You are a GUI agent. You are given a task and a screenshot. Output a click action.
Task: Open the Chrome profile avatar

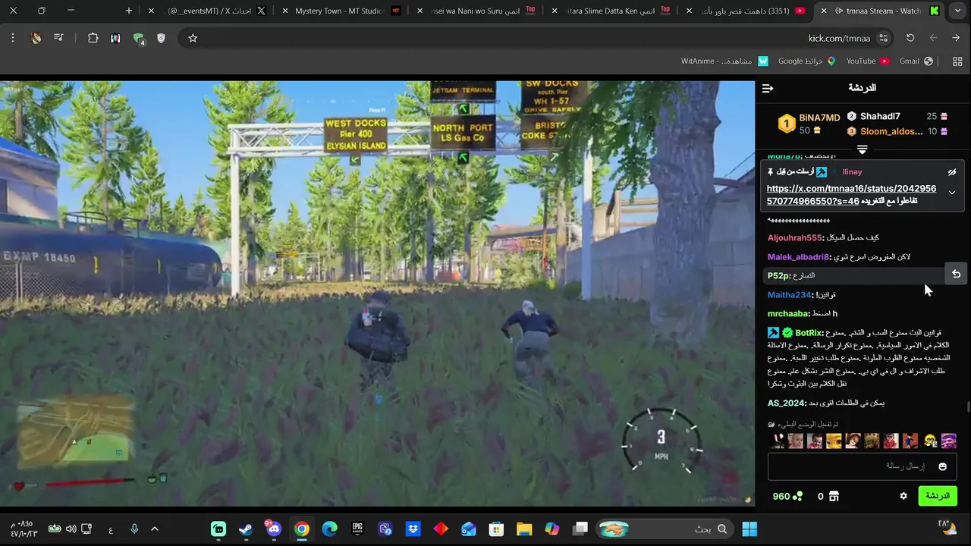click(x=36, y=38)
